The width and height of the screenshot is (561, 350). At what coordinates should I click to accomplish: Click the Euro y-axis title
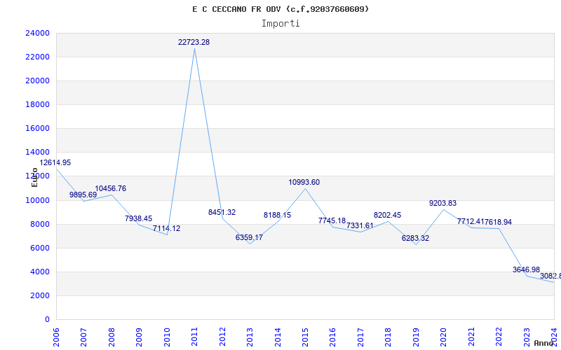(x=34, y=178)
